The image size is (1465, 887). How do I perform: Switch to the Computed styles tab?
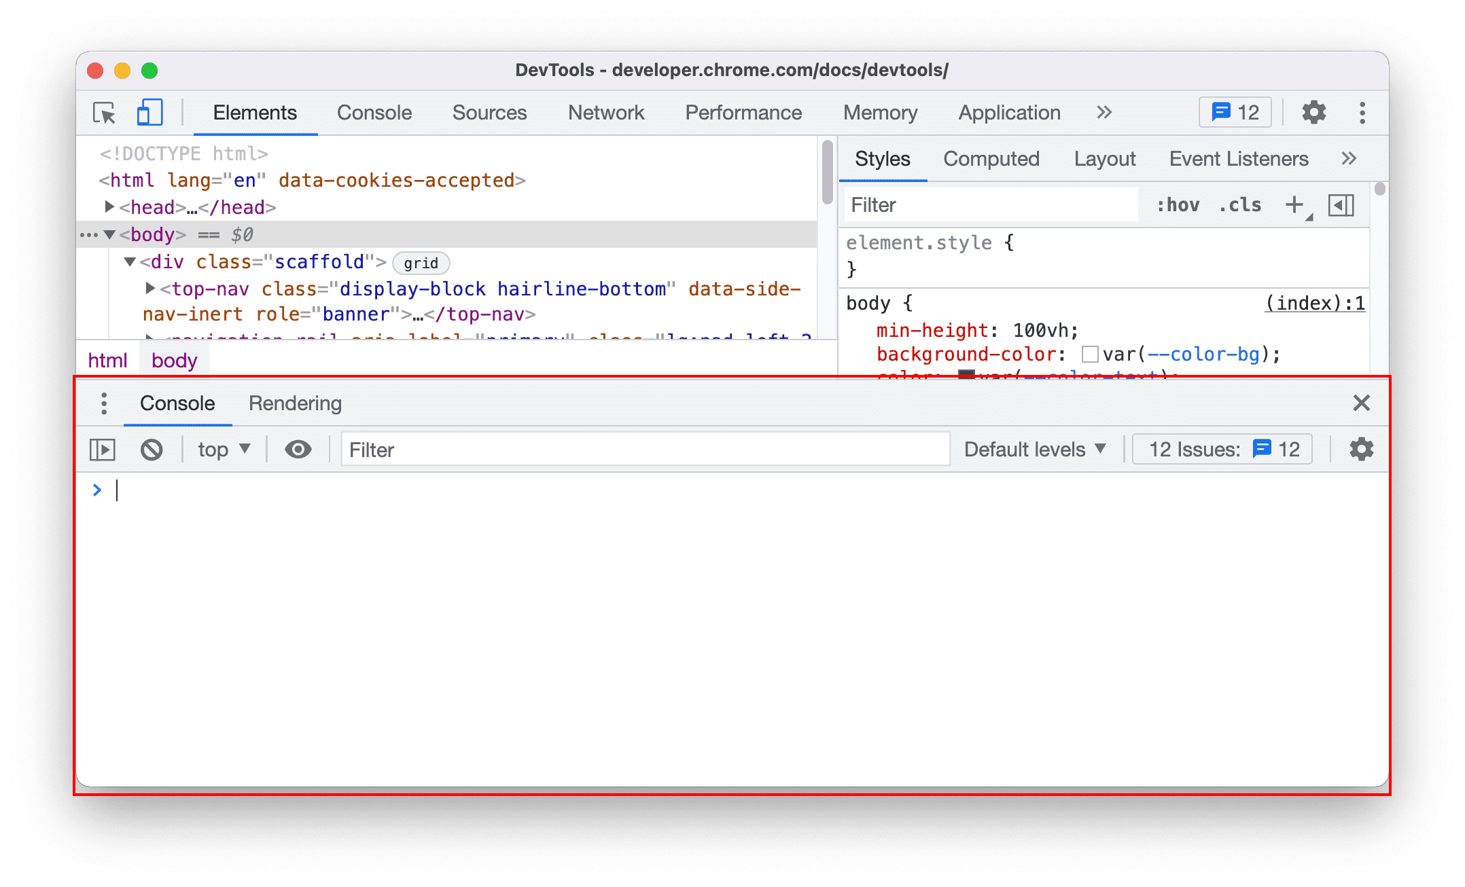990,159
